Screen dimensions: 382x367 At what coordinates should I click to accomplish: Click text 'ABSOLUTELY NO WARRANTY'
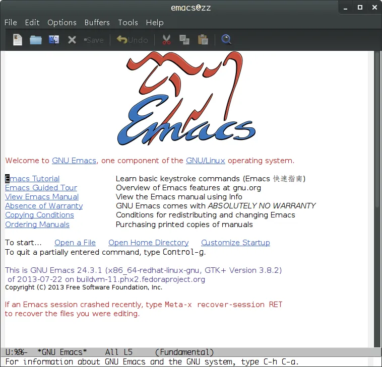coord(262,206)
